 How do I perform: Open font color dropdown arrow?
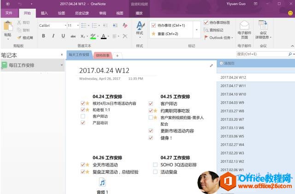[x=108, y=36]
